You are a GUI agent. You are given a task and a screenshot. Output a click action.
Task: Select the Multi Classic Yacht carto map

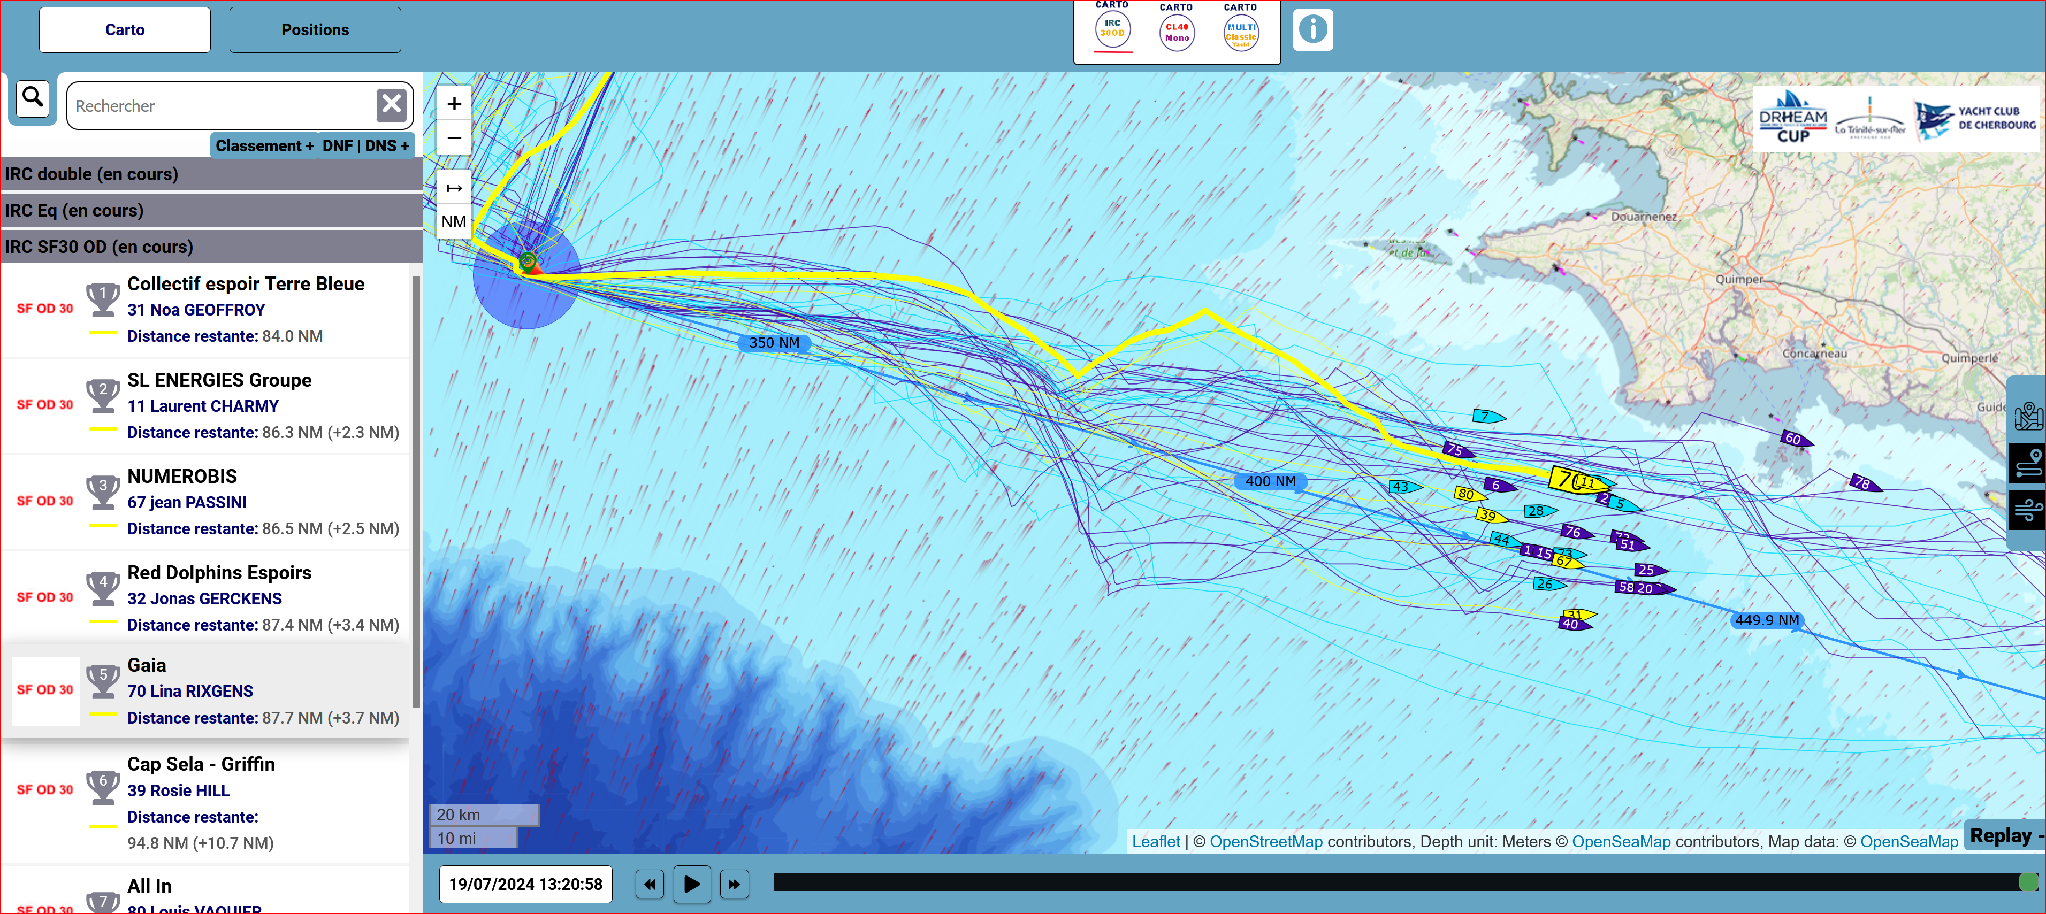pos(1241,30)
